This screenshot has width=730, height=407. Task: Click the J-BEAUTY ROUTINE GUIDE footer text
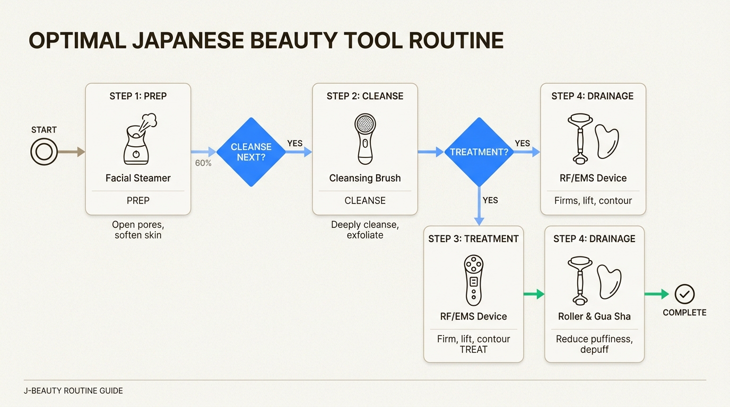point(73,391)
